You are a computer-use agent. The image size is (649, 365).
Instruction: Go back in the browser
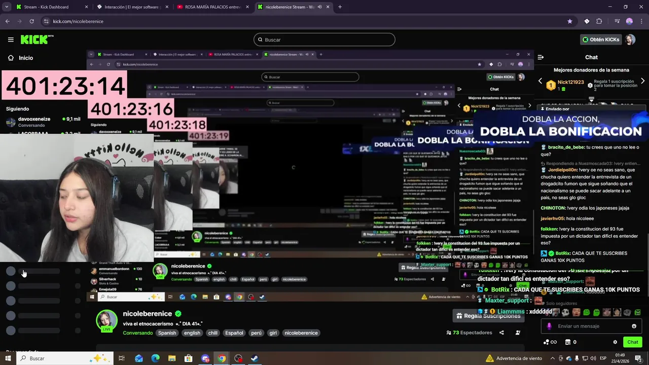[x=7, y=21]
